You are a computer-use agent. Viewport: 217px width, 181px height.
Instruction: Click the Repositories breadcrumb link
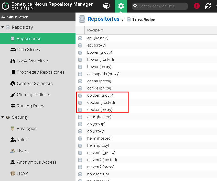104,19
